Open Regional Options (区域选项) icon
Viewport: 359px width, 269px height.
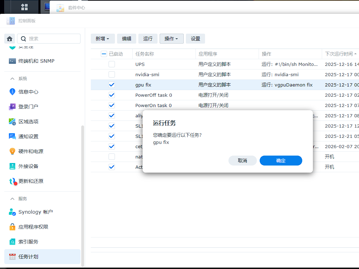[12, 122]
